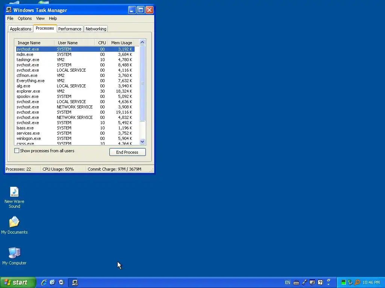Select the New Wave Sound desktop file
This screenshot has height=288, width=385.
[14, 197]
